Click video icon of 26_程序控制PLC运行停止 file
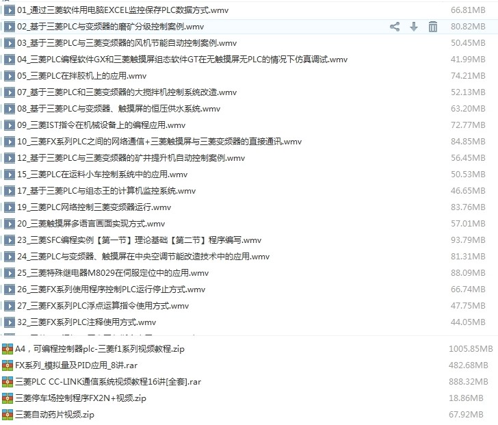 click(10, 289)
